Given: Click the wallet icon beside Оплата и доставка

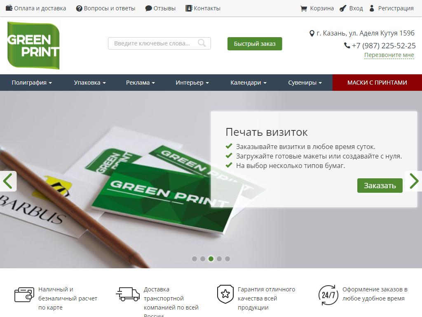Looking at the screenshot, I should pyautogui.click(x=9, y=8).
